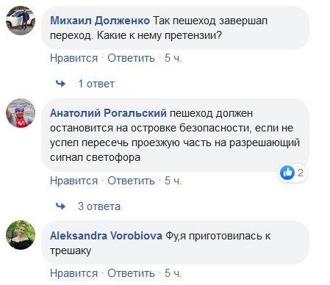Open the Михаил Долженко name link
Viewport: 330px width, 285px height.
pos(100,21)
